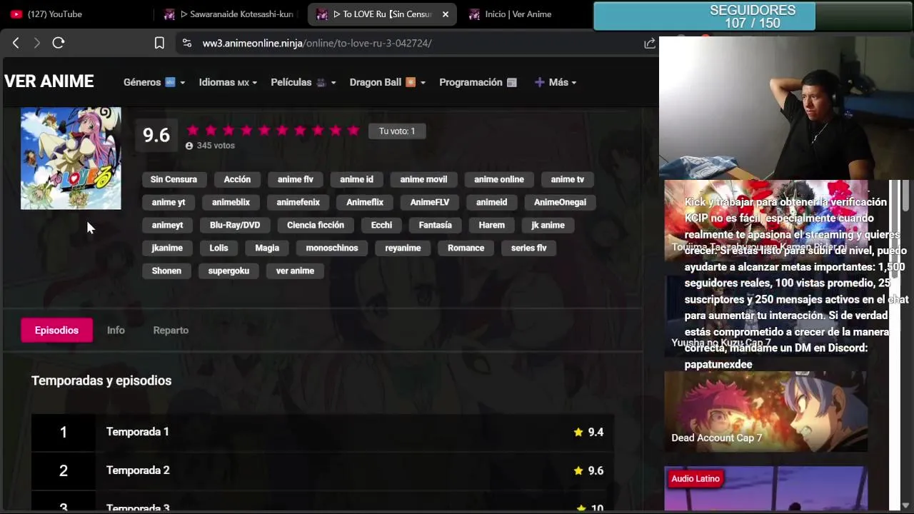Click the Magia genre tag
Viewport: 914px width, 514px height.
point(267,248)
